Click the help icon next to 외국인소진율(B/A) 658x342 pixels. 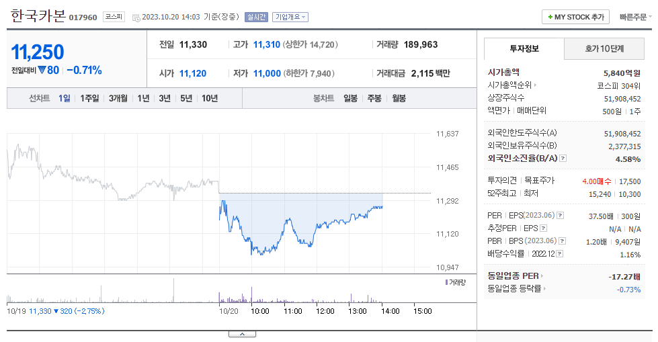coord(563,159)
